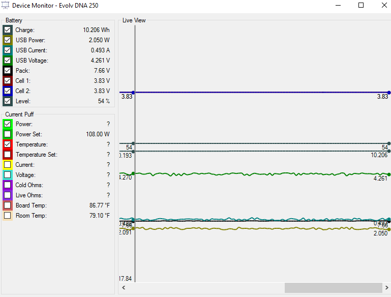The width and height of the screenshot is (391, 297).
Task: Enable the Temperature Set checkbox
Action: [x=8, y=155]
